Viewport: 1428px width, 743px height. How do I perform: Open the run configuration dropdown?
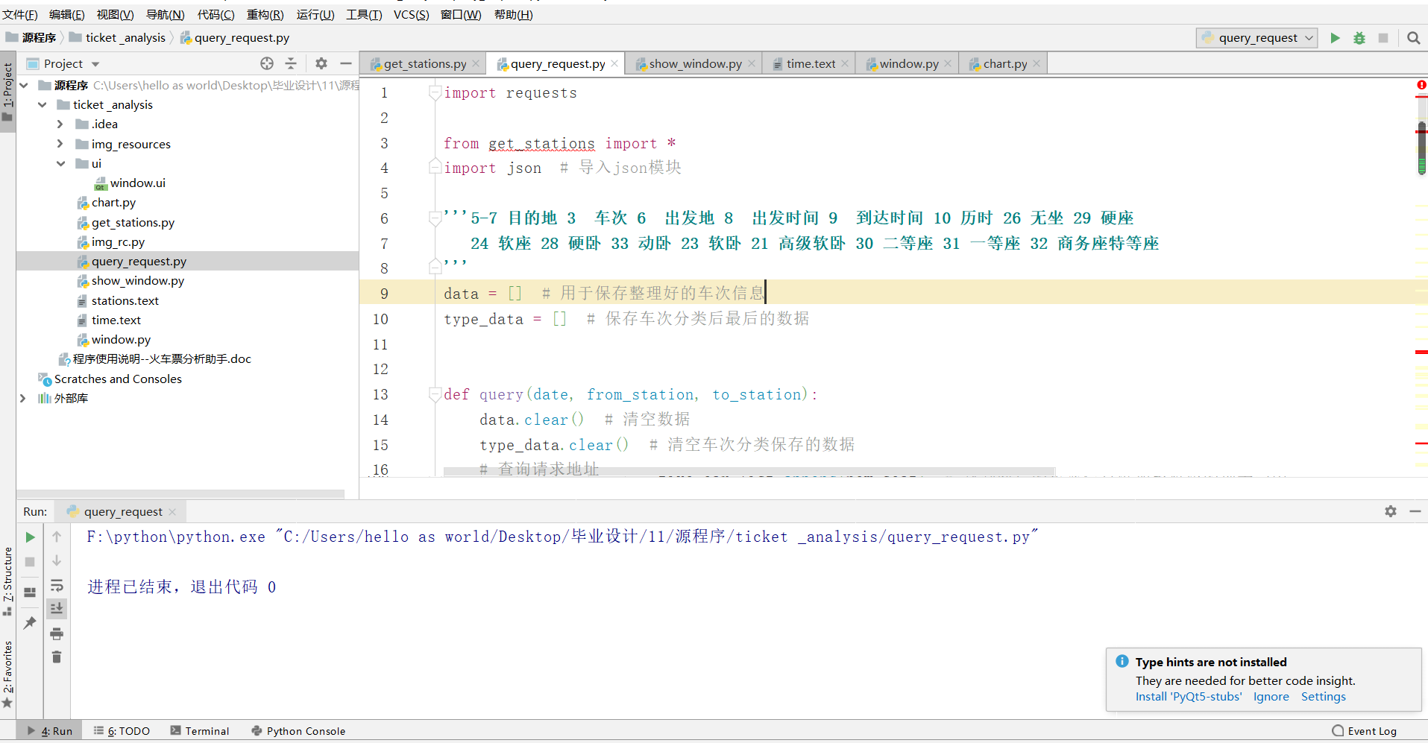[x=1257, y=38]
